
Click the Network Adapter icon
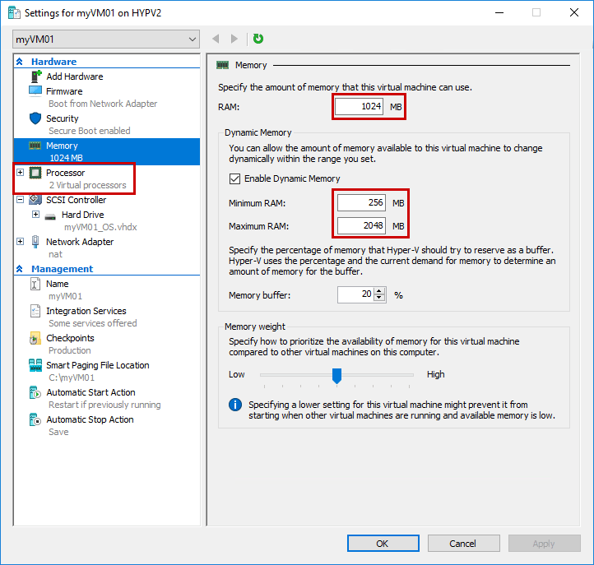pos(35,242)
